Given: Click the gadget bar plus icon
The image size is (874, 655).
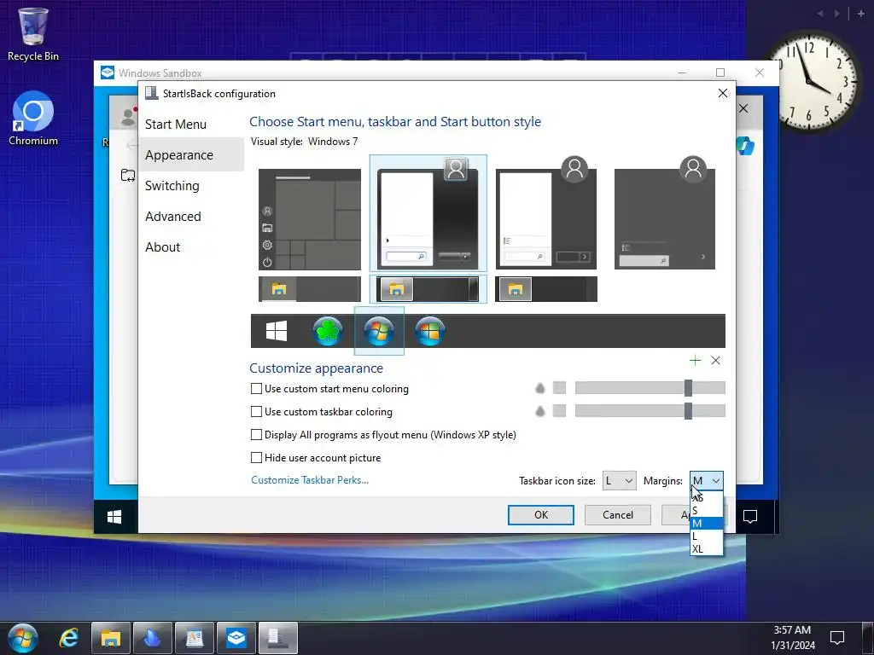Looking at the screenshot, I should tap(861, 14).
